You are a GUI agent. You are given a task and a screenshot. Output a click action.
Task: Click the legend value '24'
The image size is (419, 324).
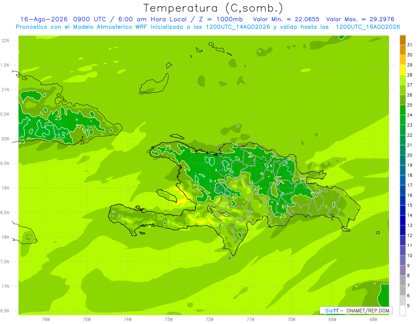[x=410, y=115]
